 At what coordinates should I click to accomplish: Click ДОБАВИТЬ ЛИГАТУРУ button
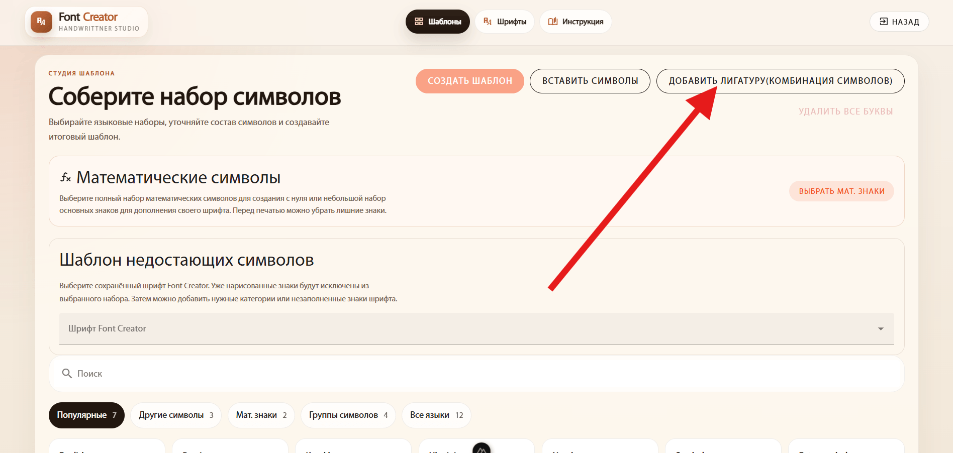tap(780, 81)
